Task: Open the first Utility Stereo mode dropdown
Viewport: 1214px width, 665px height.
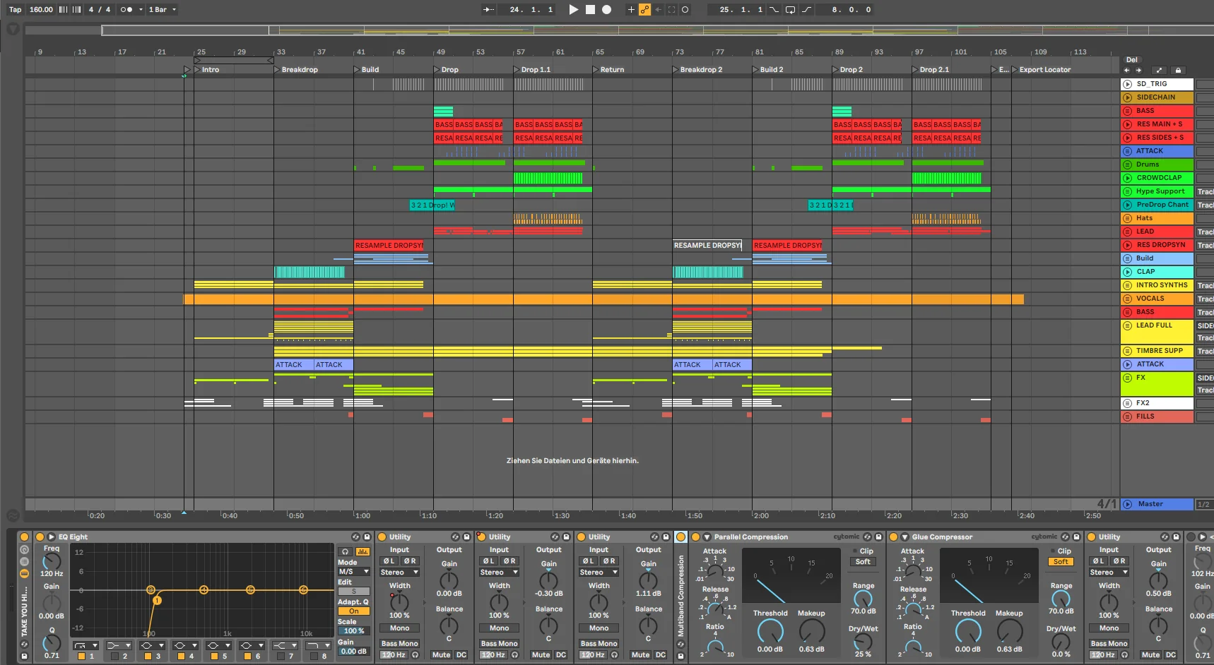Action: 399,573
